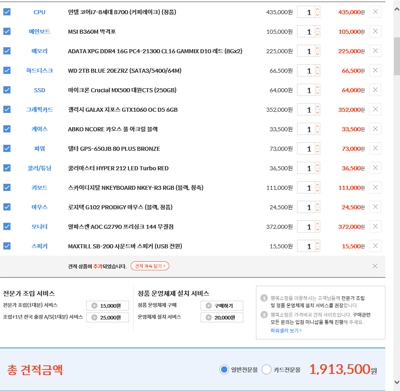Remove the 쿨러/튜닝 row using X
The width and height of the screenshot is (400, 391).
[375, 168]
